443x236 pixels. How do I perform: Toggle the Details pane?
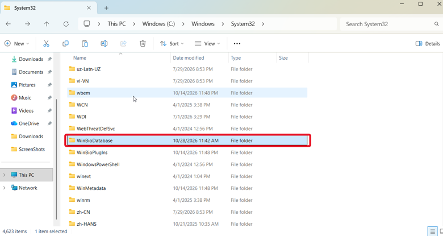(428, 44)
